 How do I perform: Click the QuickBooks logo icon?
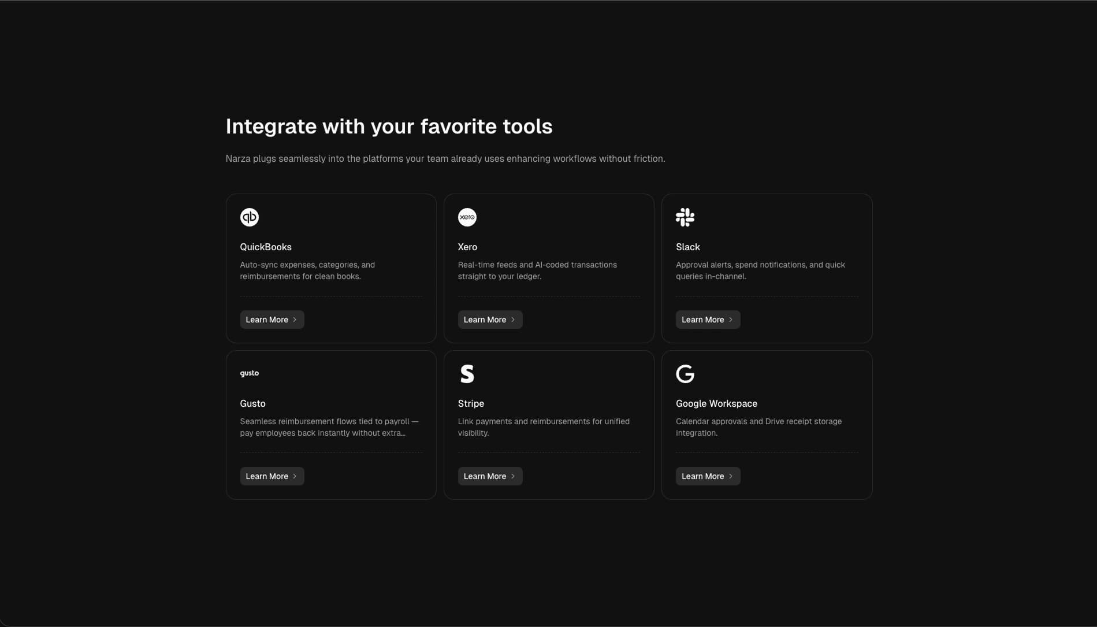click(250, 217)
